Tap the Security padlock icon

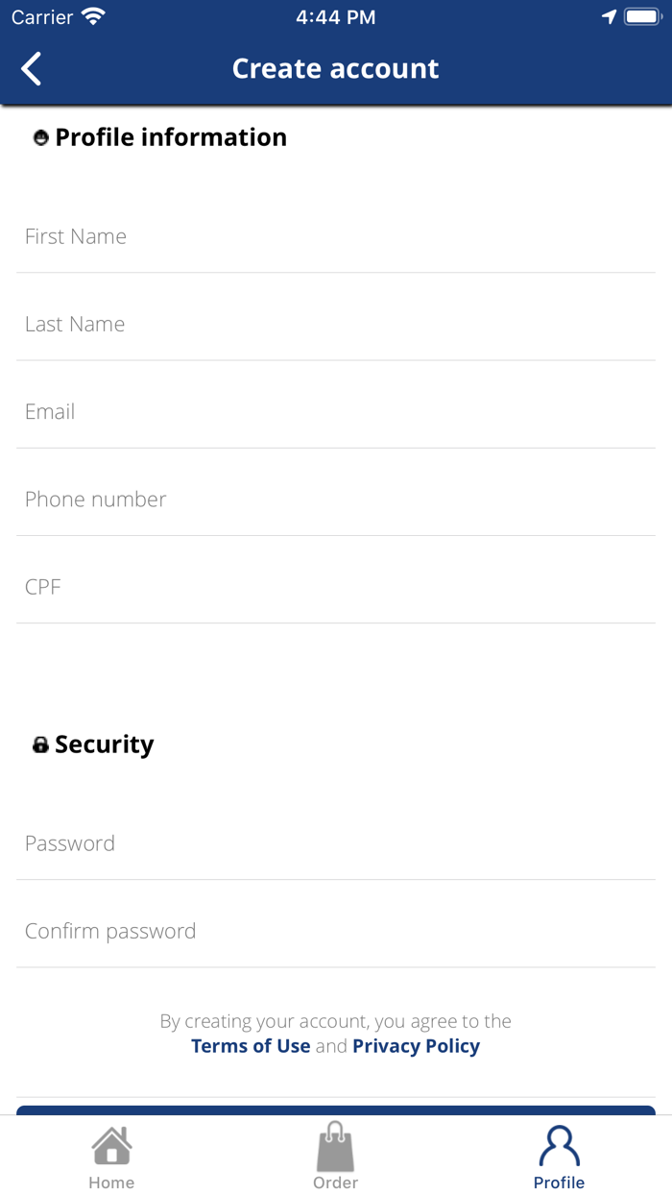point(40,744)
